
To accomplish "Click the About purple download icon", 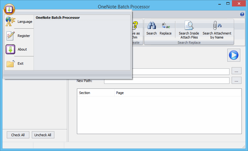I will tap(11, 49).
